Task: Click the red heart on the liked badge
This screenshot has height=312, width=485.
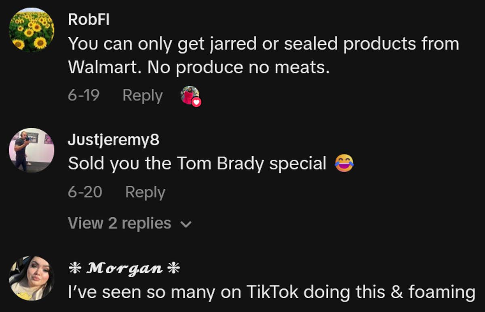Action: (196, 102)
